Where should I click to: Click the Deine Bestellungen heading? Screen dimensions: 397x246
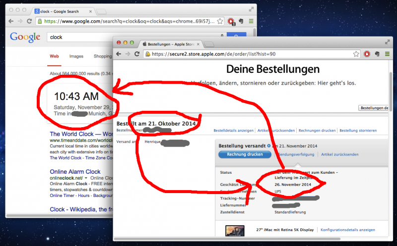click(272, 69)
